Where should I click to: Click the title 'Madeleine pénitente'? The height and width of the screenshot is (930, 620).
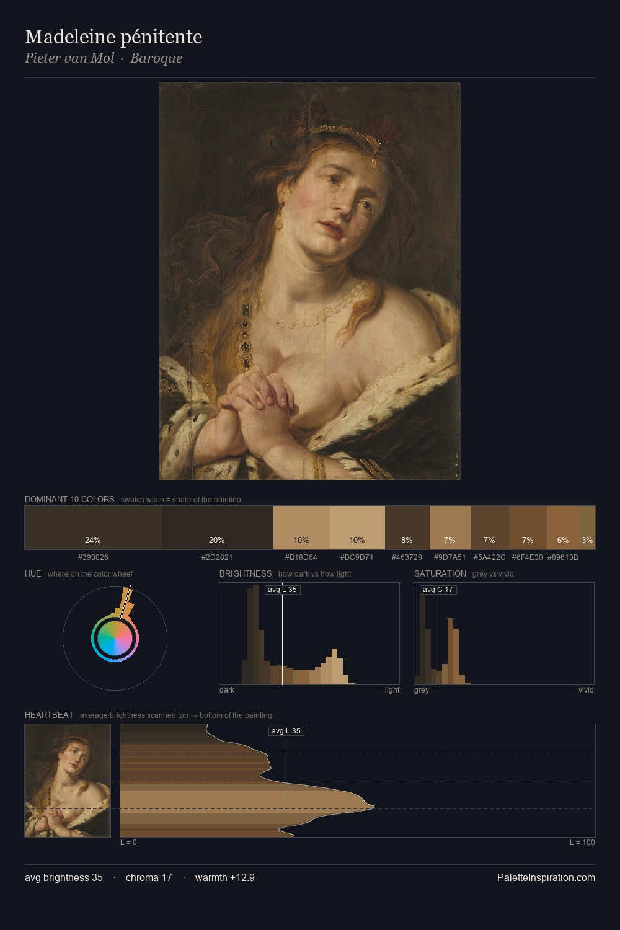tap(113, 37)
